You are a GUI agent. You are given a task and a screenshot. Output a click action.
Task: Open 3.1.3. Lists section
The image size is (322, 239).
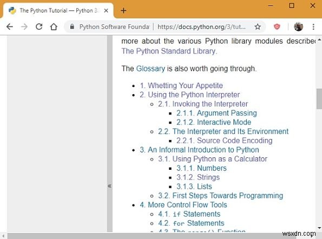194,187
